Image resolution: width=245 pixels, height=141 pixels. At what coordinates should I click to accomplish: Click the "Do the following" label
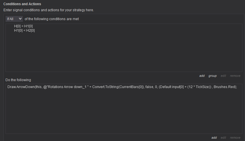pos(18,80)
